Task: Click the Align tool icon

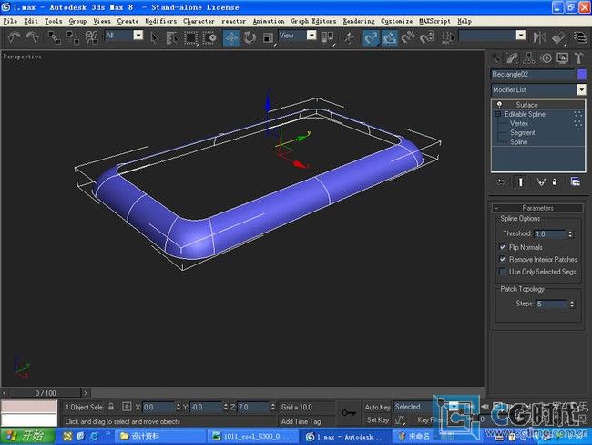Action: pyautogui.click(x=558, y=37)
